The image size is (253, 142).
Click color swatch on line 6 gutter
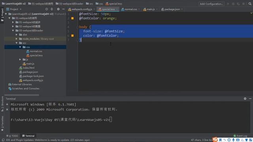click(x=73, y=35)
